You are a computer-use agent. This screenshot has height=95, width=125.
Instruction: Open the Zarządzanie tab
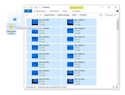[76, 11]
